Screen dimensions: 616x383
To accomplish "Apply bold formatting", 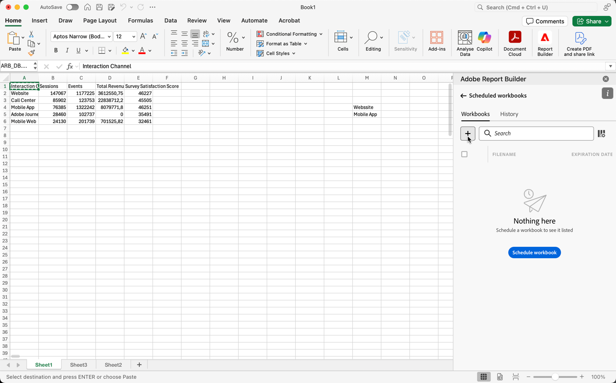I will 56,51.
